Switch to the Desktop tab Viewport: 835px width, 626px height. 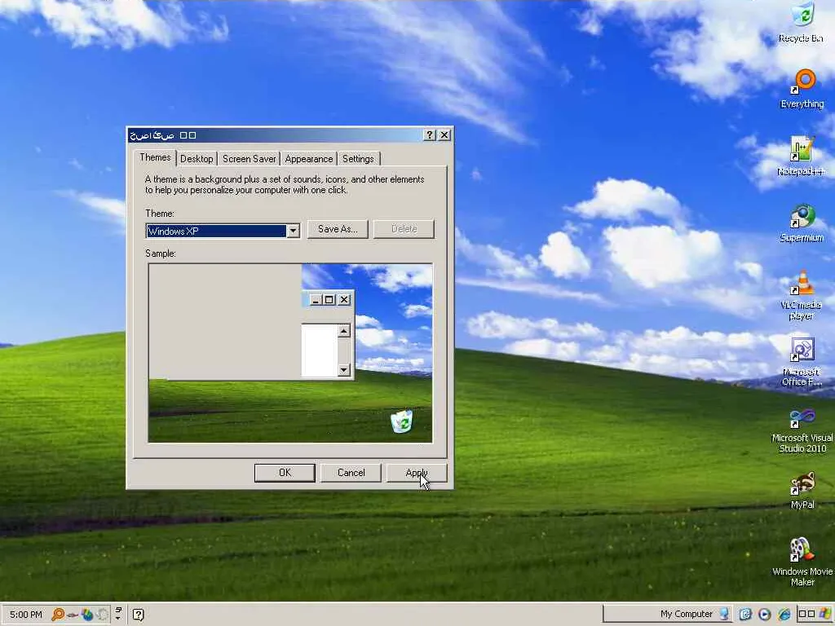(x=197, y=159)
